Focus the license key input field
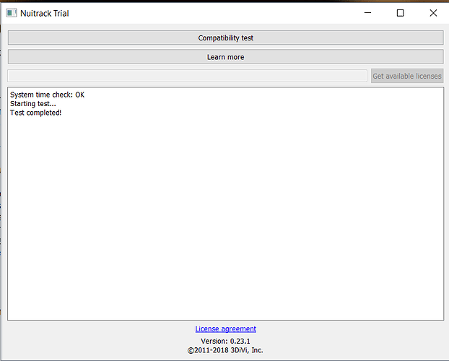 [187, 76]
